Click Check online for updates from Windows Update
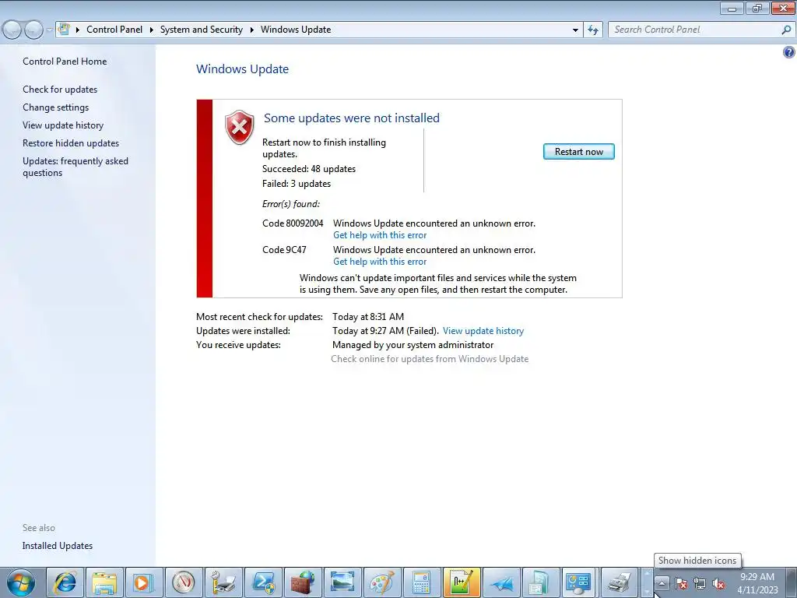The width and height of the screenshot is (797, 598). (x=430, y=359)
